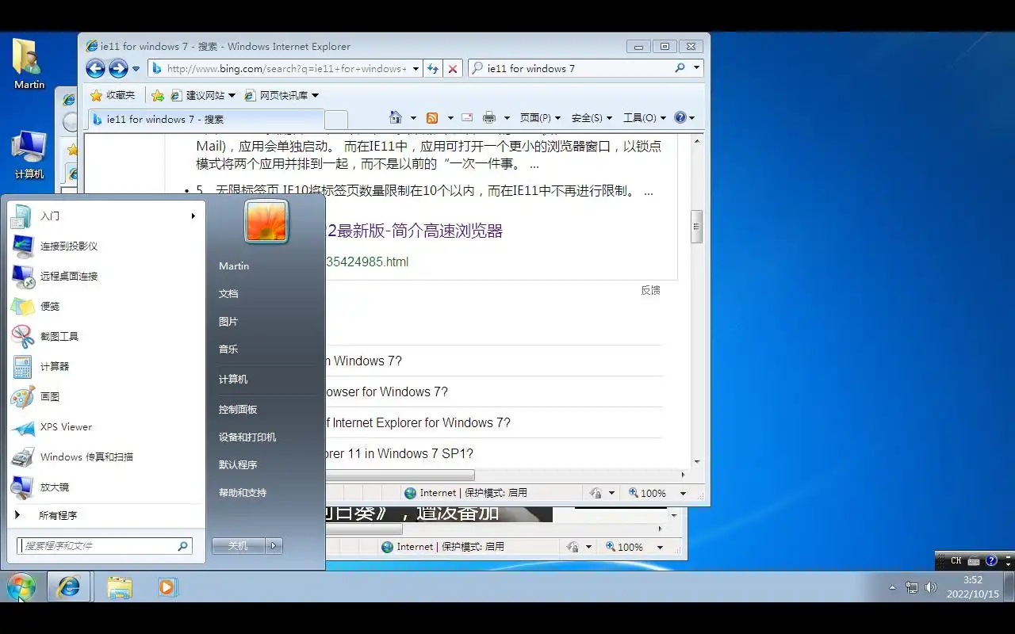Viewport: 1015px width, 634px height.
Task: Click the 反馈 feedback link
Action: pyautogui.click(x=650, y=290)
